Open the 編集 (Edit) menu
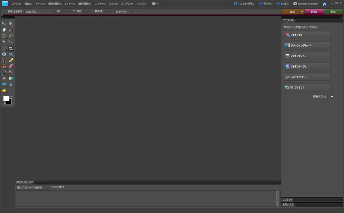Viewport: 344px width, 213px height. coord(28,4)
